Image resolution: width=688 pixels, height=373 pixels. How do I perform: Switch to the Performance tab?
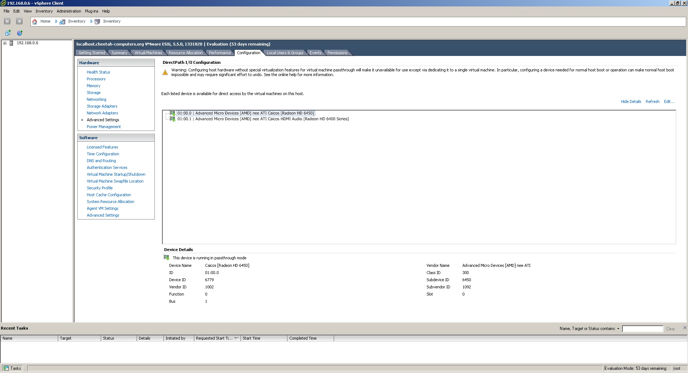click(220, 53)
